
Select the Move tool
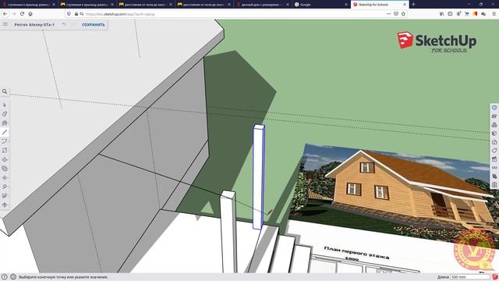5,178
